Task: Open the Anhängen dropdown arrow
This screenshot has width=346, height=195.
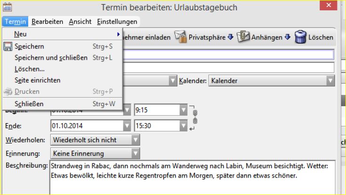Action: [x=287, y=37]
